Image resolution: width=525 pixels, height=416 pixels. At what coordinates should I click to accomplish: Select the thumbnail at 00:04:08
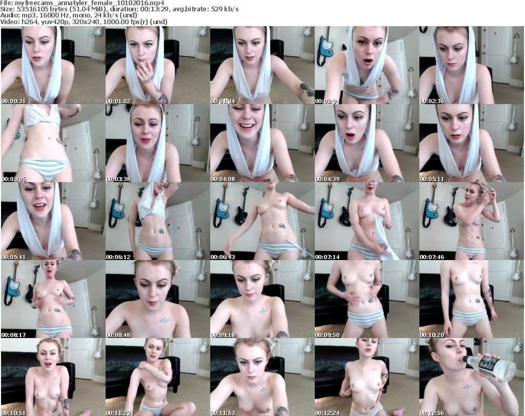262,143
